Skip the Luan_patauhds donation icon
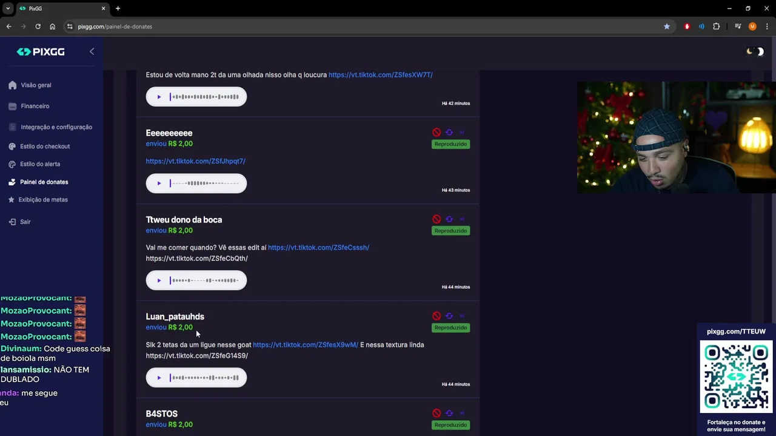Viewport: 776px width, 436px height. click(x=462, y=315)
